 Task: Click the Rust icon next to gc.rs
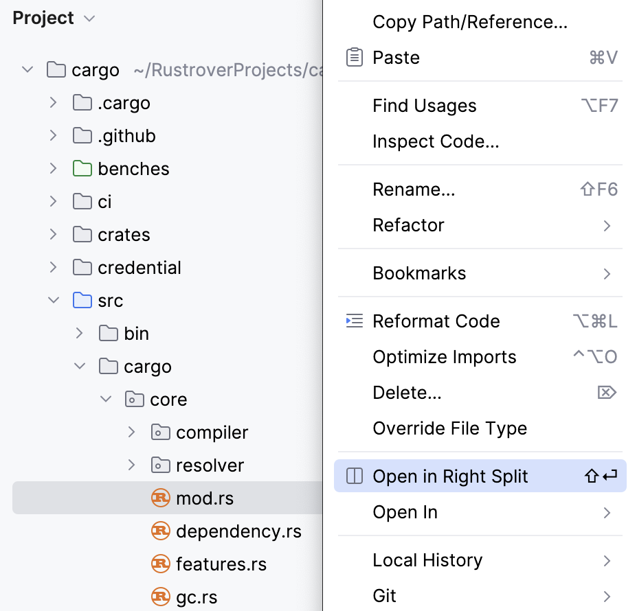click(x=160, y=597)
